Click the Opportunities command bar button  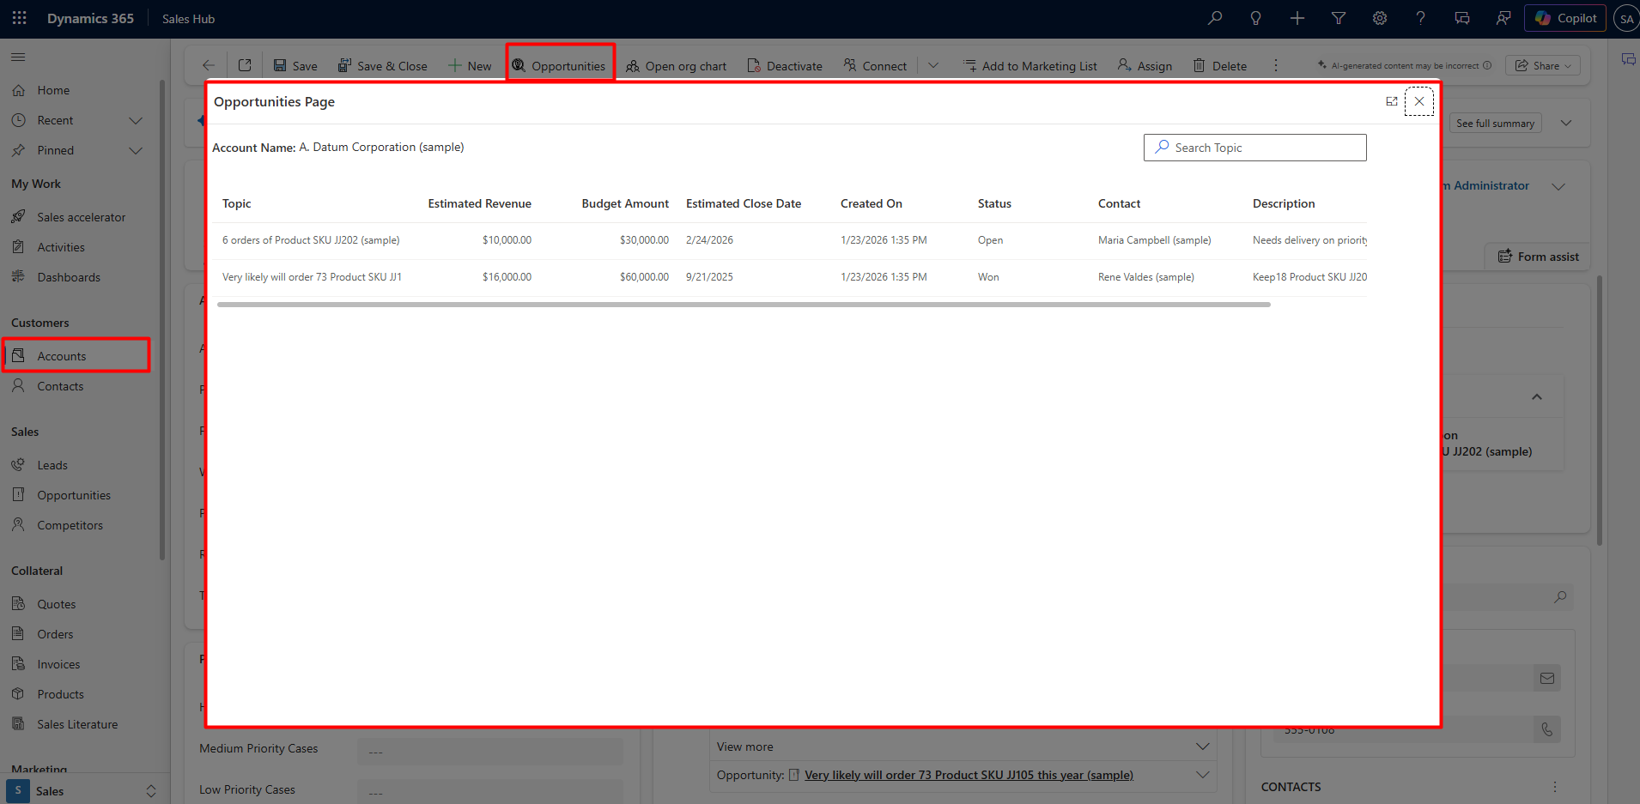[x=560, y=66]
